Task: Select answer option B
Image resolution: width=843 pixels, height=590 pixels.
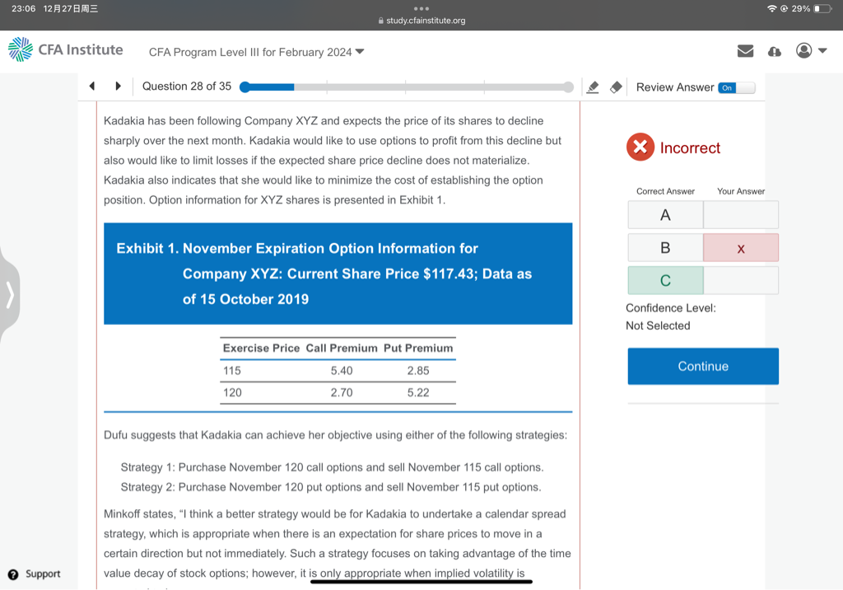Action: point(665,248)
